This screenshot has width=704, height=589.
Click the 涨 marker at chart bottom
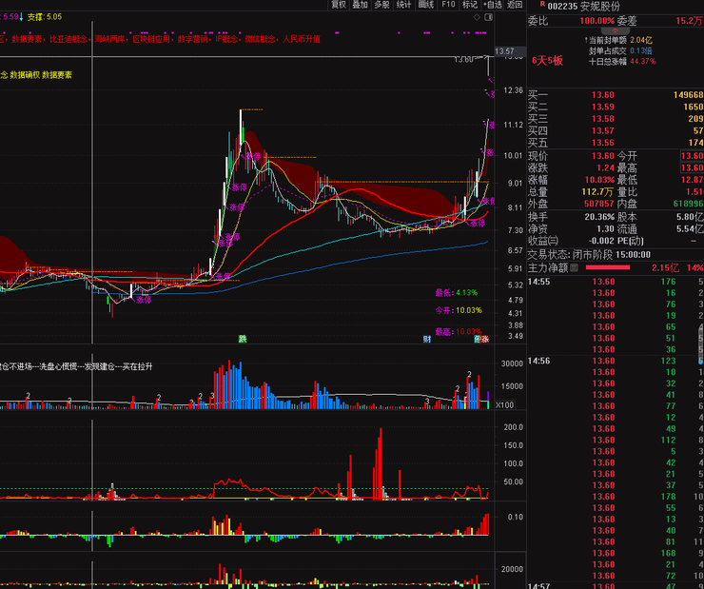pos(485,339)
